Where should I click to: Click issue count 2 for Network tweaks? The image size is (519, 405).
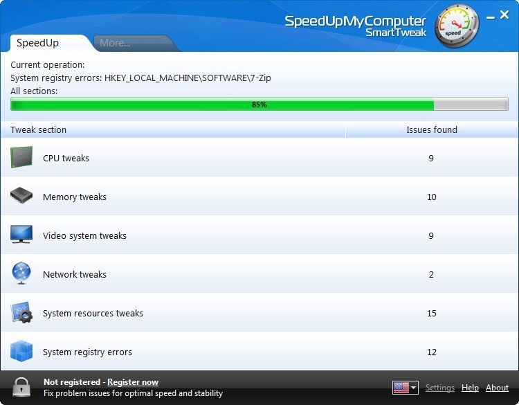(x=431, y=275)
